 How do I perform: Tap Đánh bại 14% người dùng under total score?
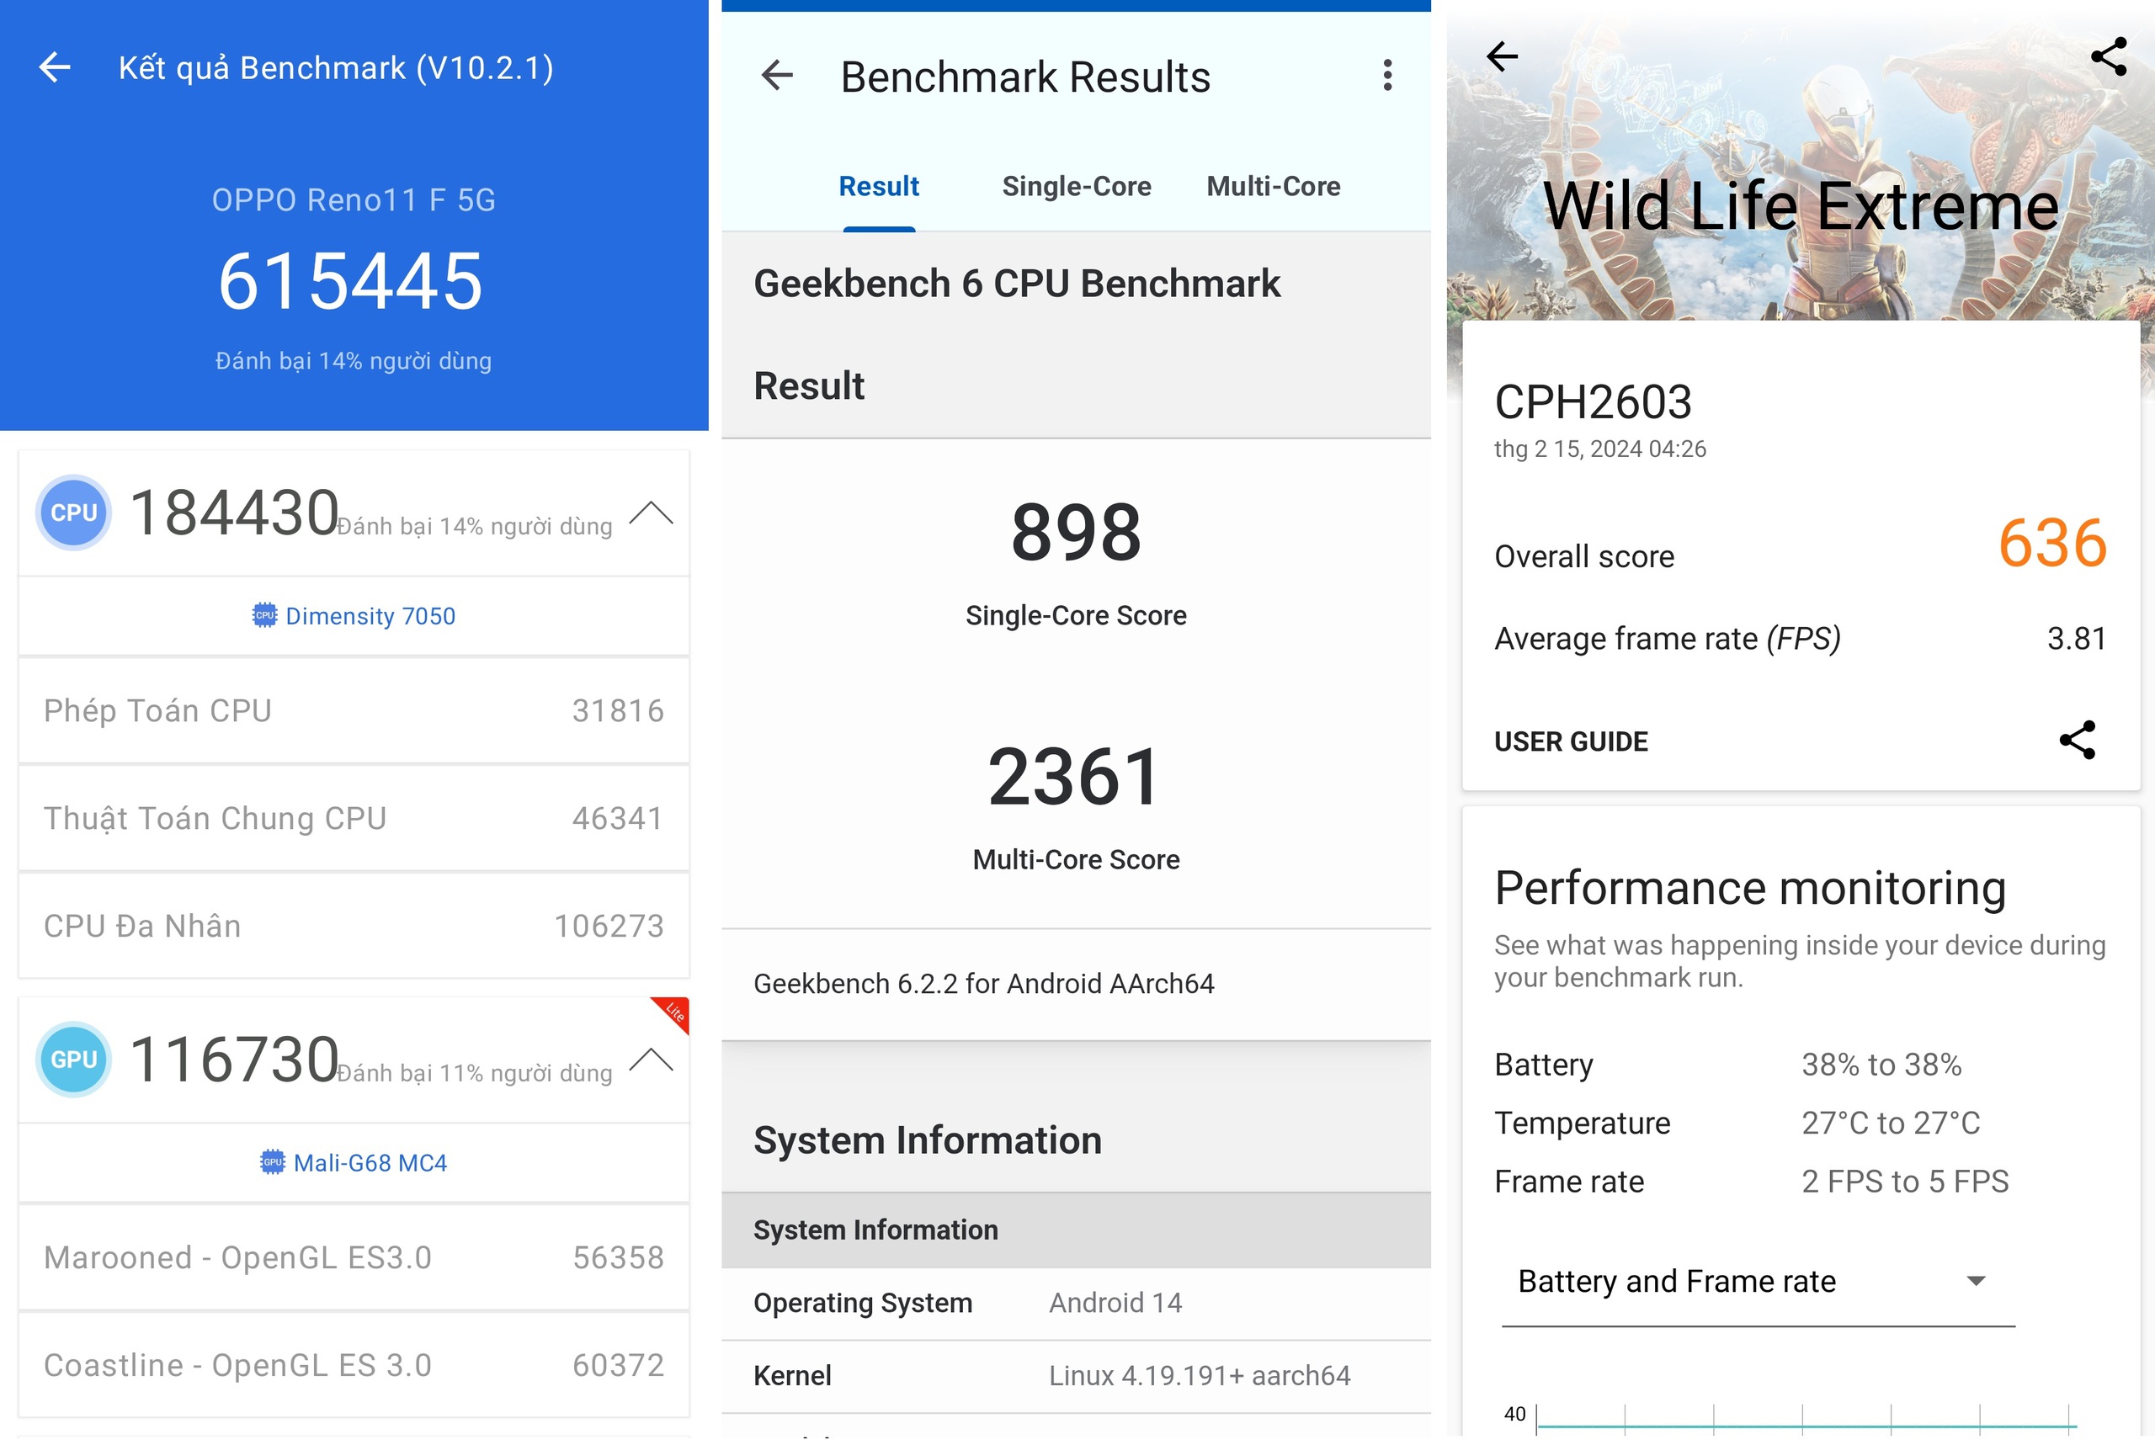coord(353,361)
